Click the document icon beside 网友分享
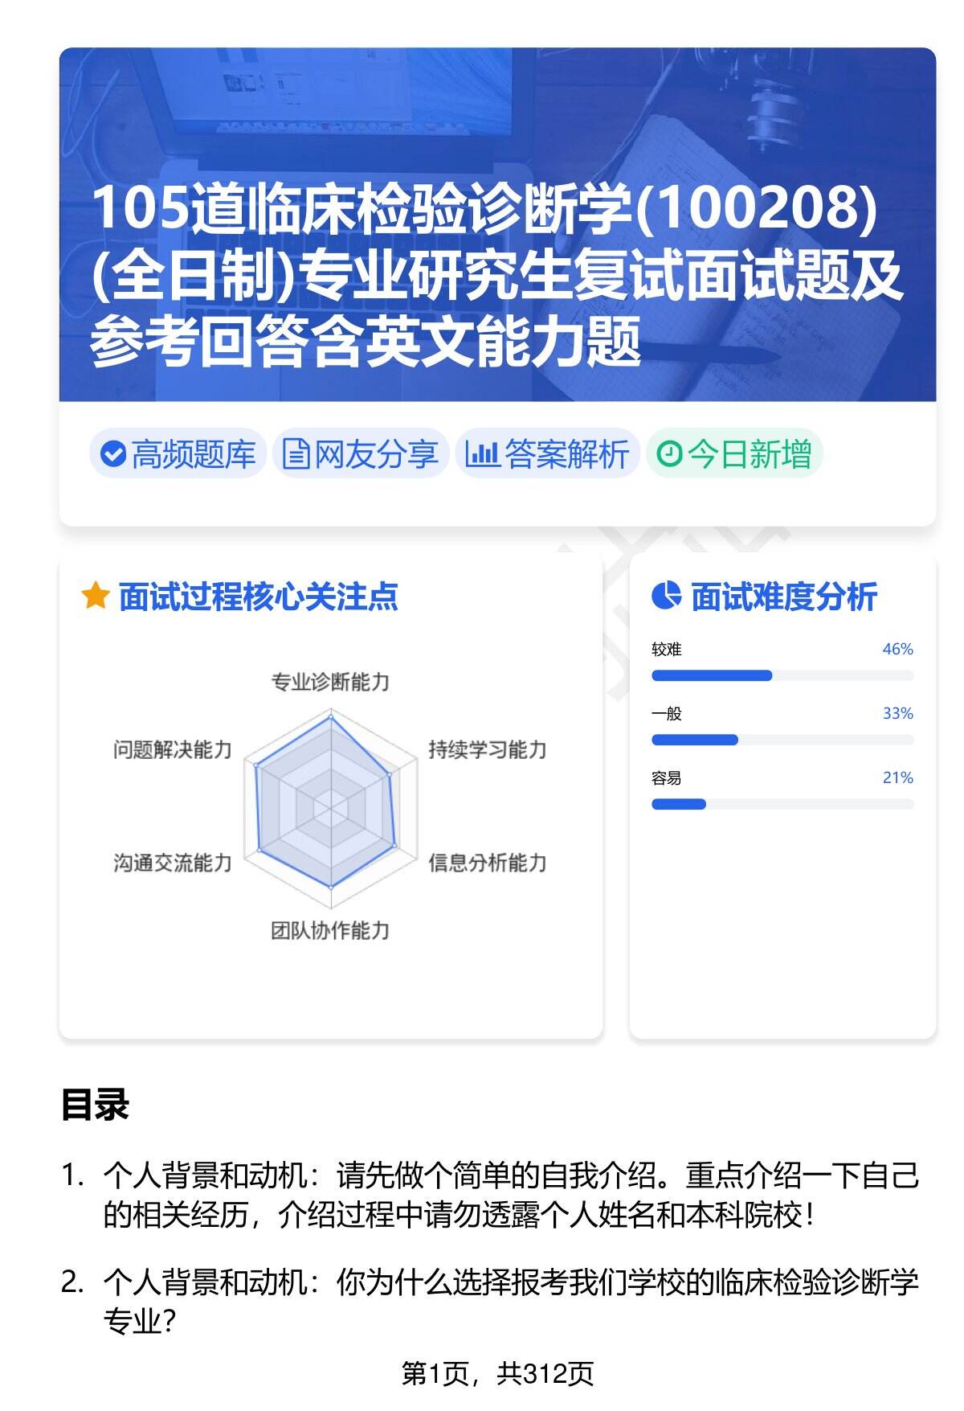Viewport: 964px width, 1411px height. [296, 454]
